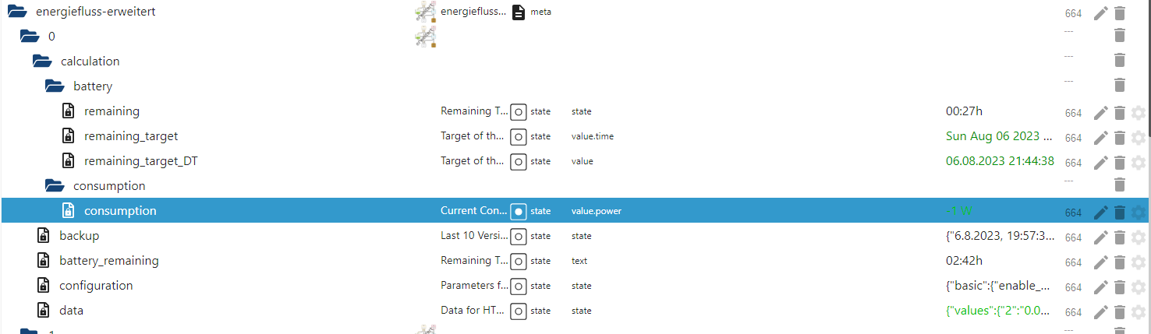1151x334 pixels.
Task: Edit the configuration object with pencil
Action: [1100, 287]
